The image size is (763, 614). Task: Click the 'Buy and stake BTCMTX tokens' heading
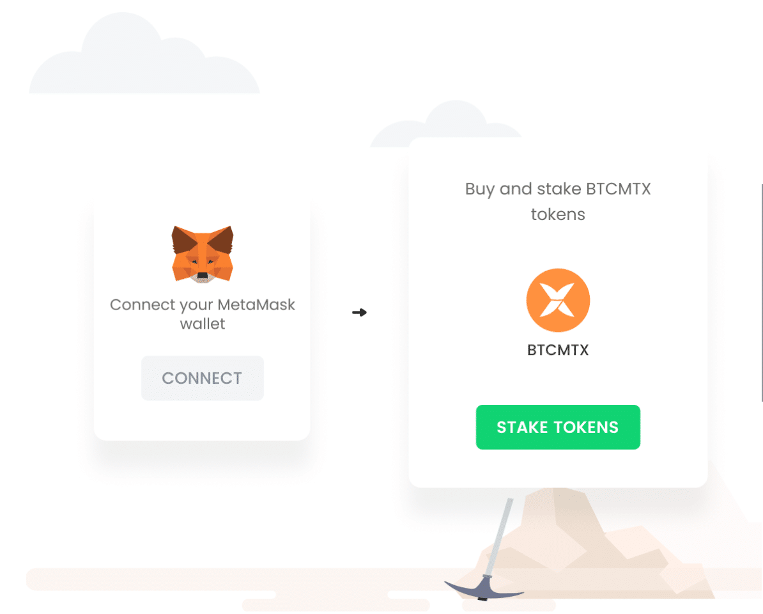pos(558,201)
